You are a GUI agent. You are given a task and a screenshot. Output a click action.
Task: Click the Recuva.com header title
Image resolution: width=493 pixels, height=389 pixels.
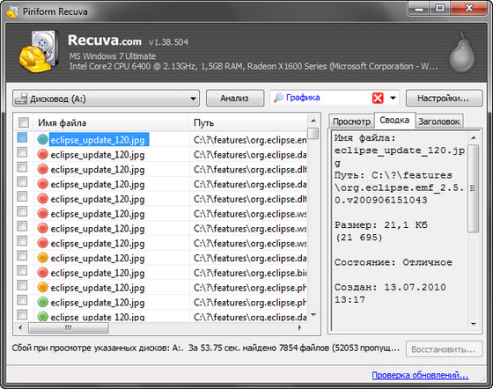point(105,40)
